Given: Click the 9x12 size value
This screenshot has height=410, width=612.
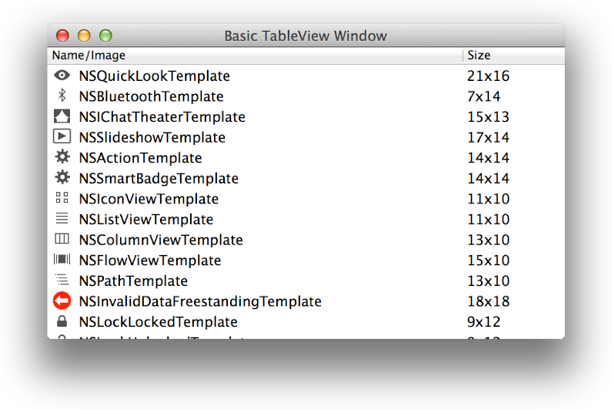Looking at the screenshot, I should coord(483,322).
